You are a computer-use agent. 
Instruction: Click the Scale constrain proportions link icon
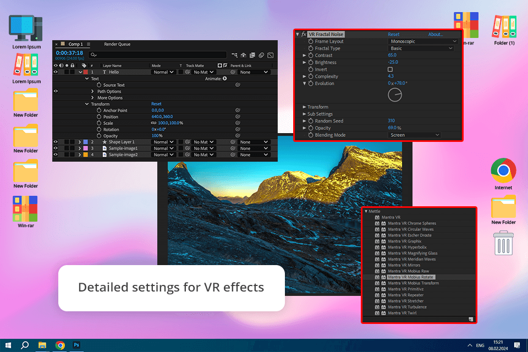pyautogui.click(x=153, y=123)
